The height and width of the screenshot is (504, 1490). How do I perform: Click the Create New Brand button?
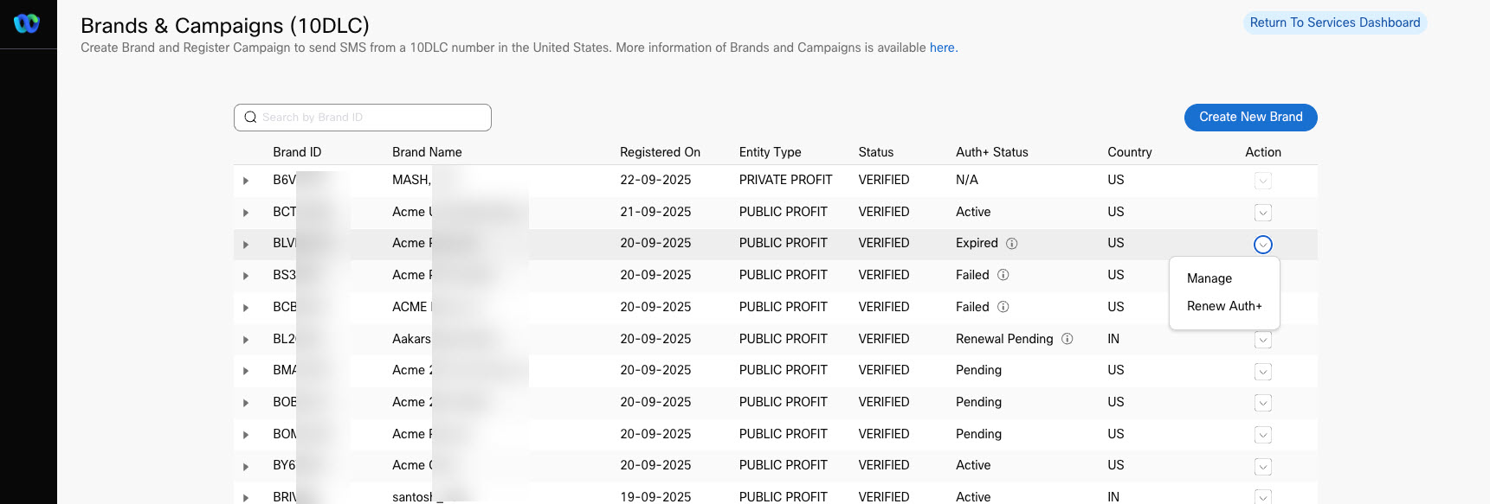pyautogui.click(x=1250, y=117)
